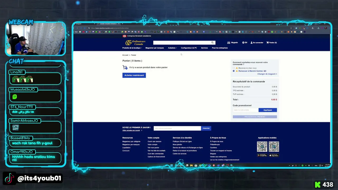Screen dimensions: 338x190
Task: Select the Canada Computers browser tab
Action: click(x=108, y=24)
